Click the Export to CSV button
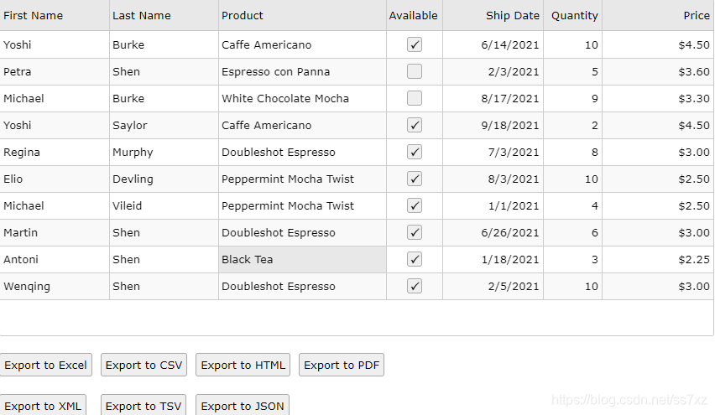Screen dimensions: 715x415 (144, 365)
